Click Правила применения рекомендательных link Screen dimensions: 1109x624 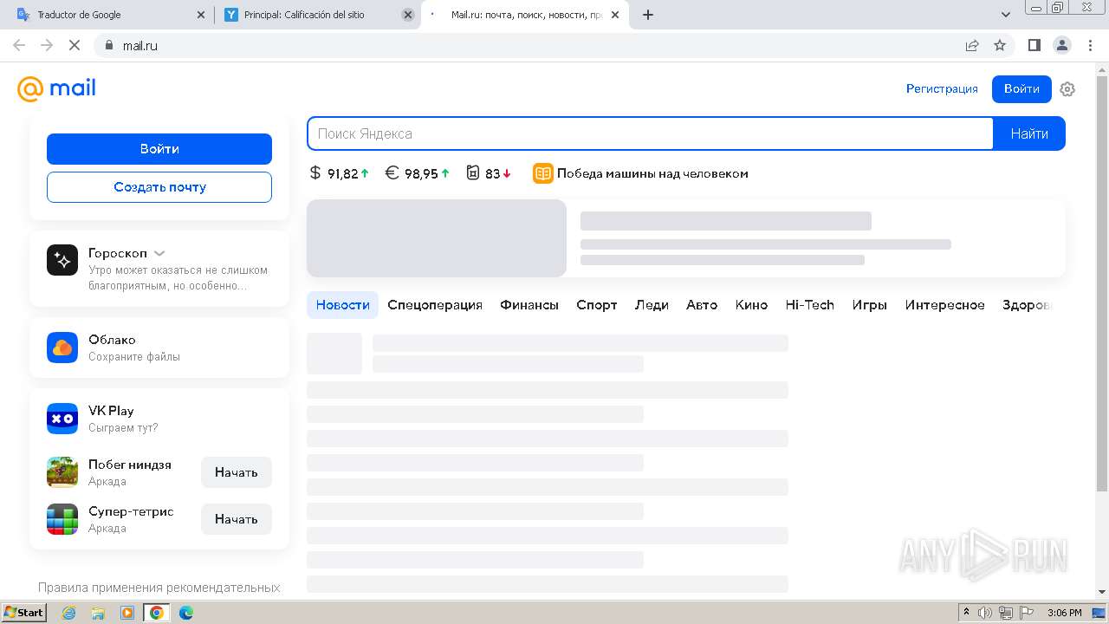[159, 588]
